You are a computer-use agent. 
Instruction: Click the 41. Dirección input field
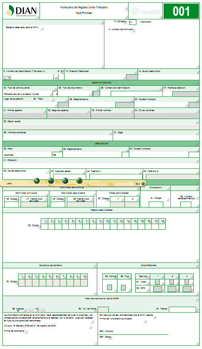coord(101,166)
